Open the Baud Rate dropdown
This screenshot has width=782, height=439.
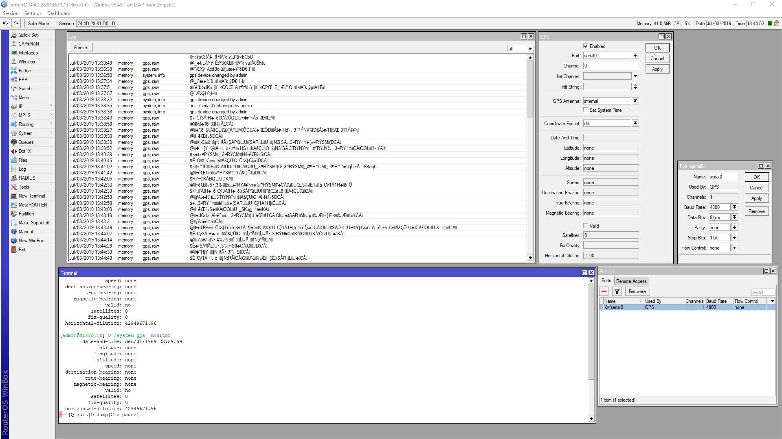click(x=734, y=207)
